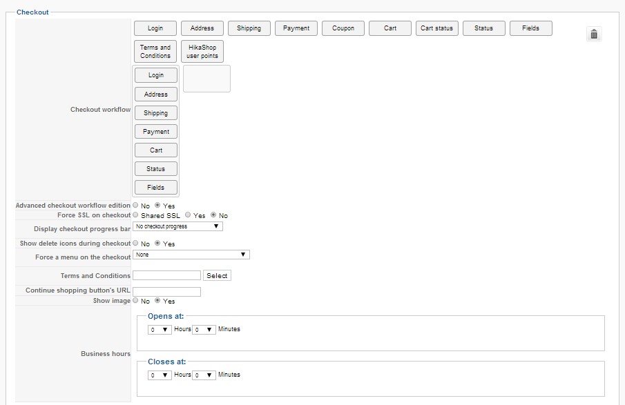625x405 pixels.
Task: Click the Select button for Terms and Conditions
Action: 217,275
